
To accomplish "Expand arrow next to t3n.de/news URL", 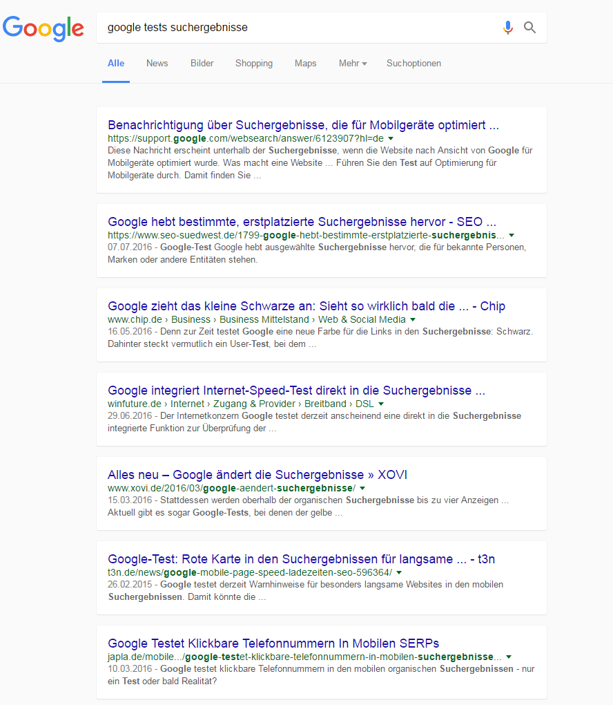I will (x=399, y=572).
